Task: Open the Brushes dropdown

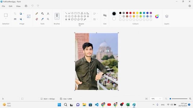Action: click(57, 19)
